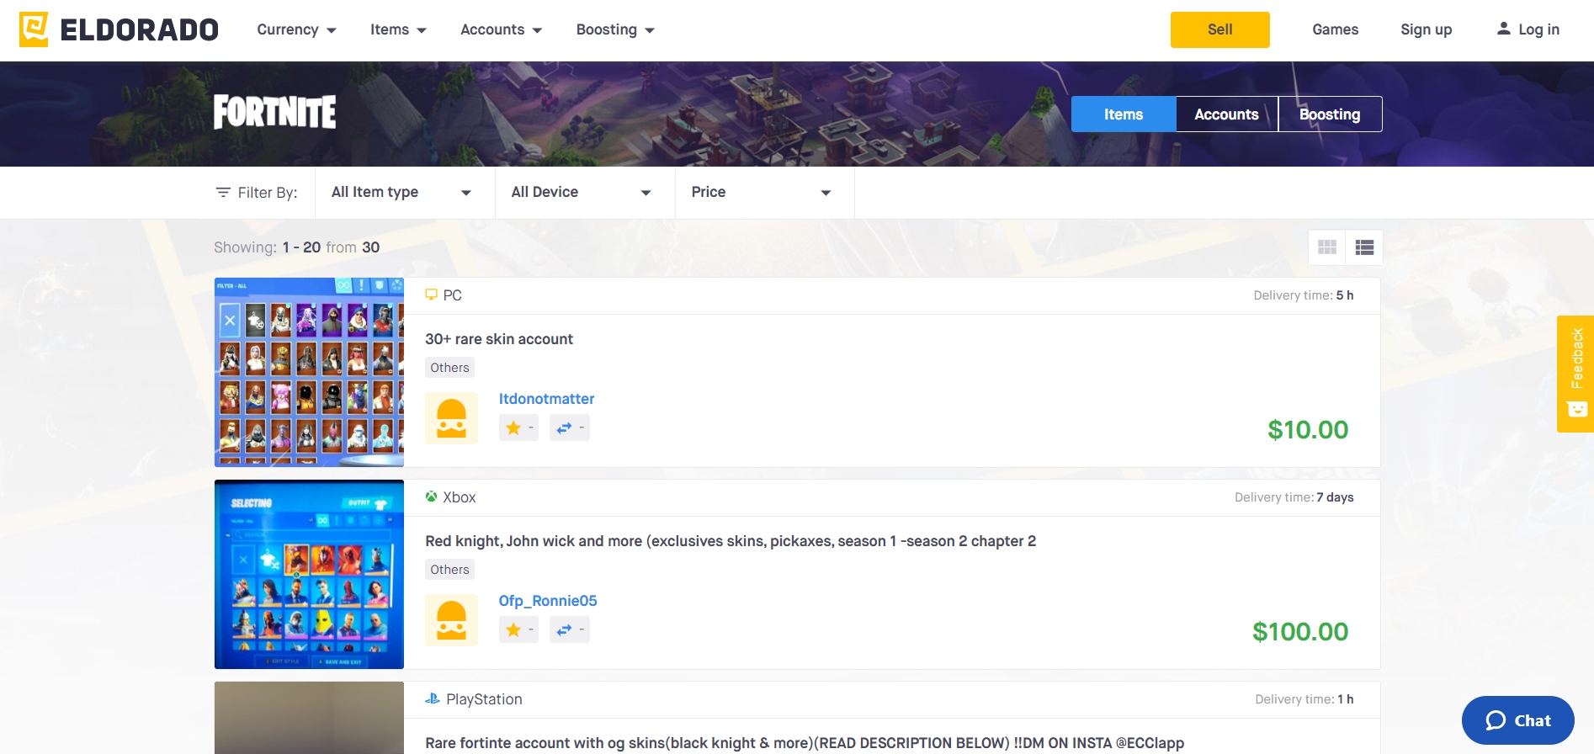Expand the All Device filter
The image size is (1594, 754).
[585, 193]
